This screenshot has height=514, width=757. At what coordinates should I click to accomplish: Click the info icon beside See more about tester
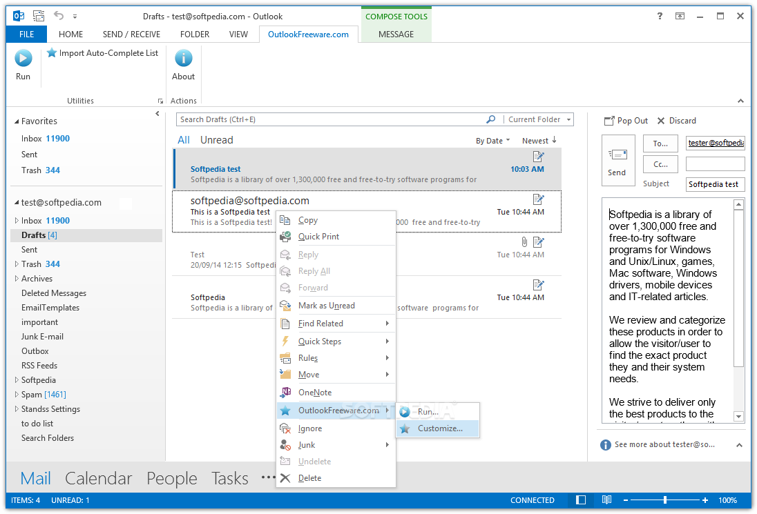tap(606, 444)
